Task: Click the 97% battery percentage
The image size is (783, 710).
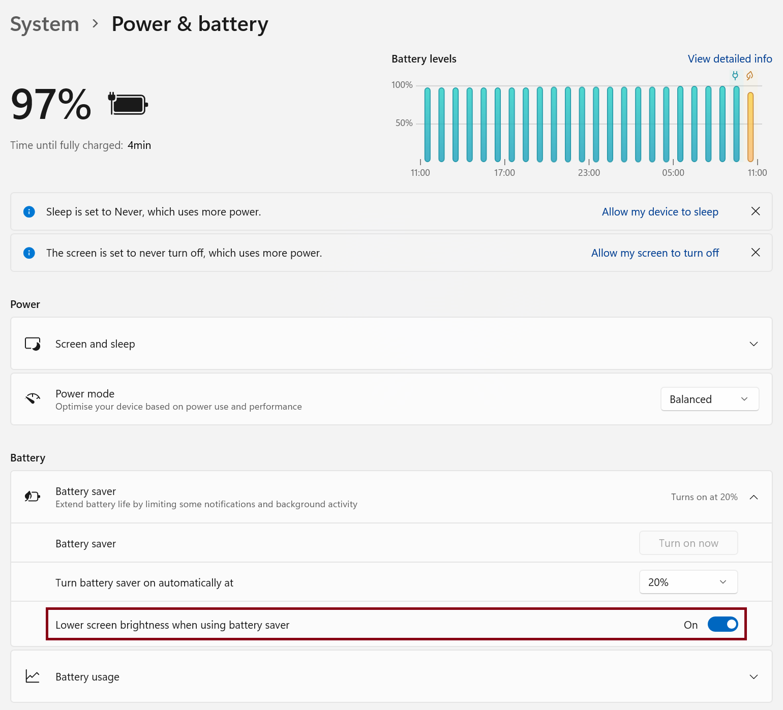Action: 51,105
